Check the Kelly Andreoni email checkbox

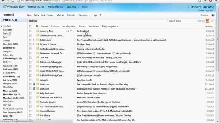(x=30, y=93)
